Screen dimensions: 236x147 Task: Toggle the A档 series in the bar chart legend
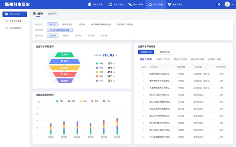click(x=60, y=101)
